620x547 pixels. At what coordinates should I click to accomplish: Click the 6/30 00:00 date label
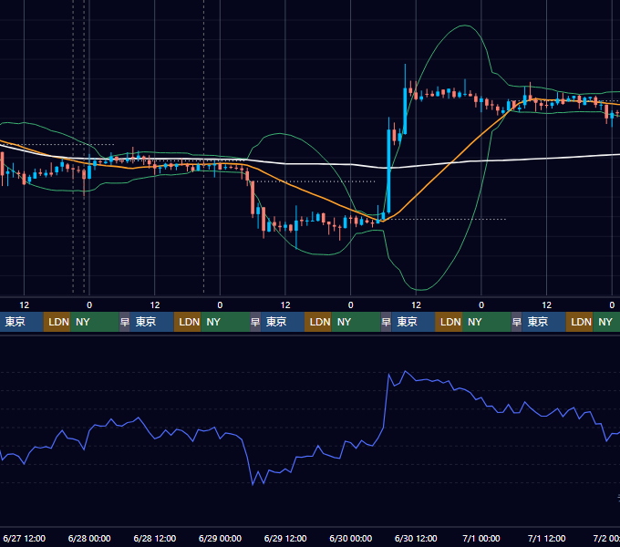coord(351,538)
